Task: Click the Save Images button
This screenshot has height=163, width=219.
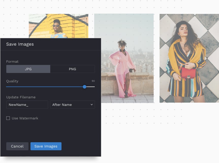Action: (46, 146)
